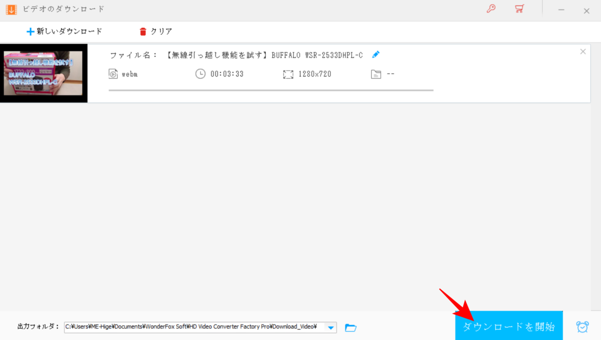Image resolution: width=601 pixels, height=340 pixels.
Task: Click the key registration icon
Action: tap(491, 9)
